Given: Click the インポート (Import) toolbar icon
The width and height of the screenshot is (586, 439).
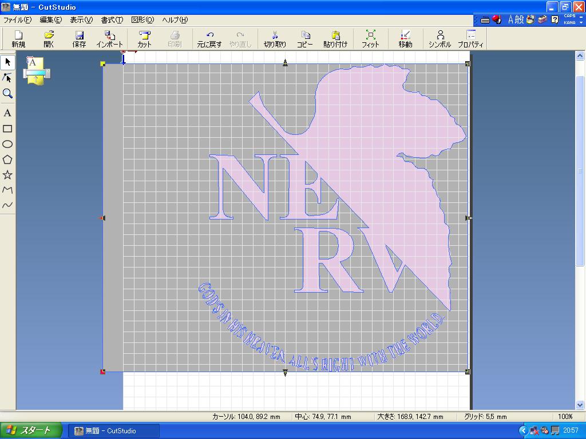Looking at the screenshot, I should pyautogui.click(x=109, y=39).
